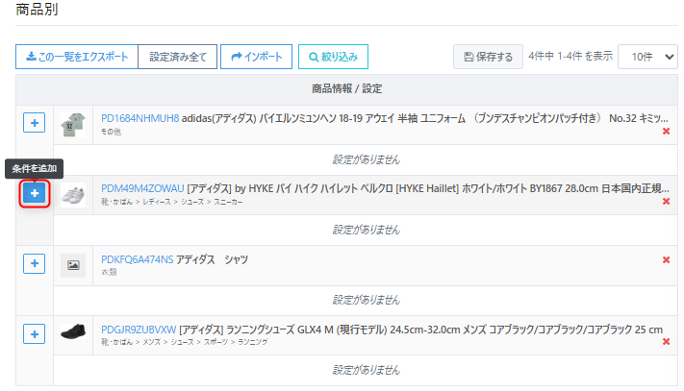The width and height of the screenshot is (684, 391).
Task: Open the 絞り込み filter
Action: (x=333, y=57)
